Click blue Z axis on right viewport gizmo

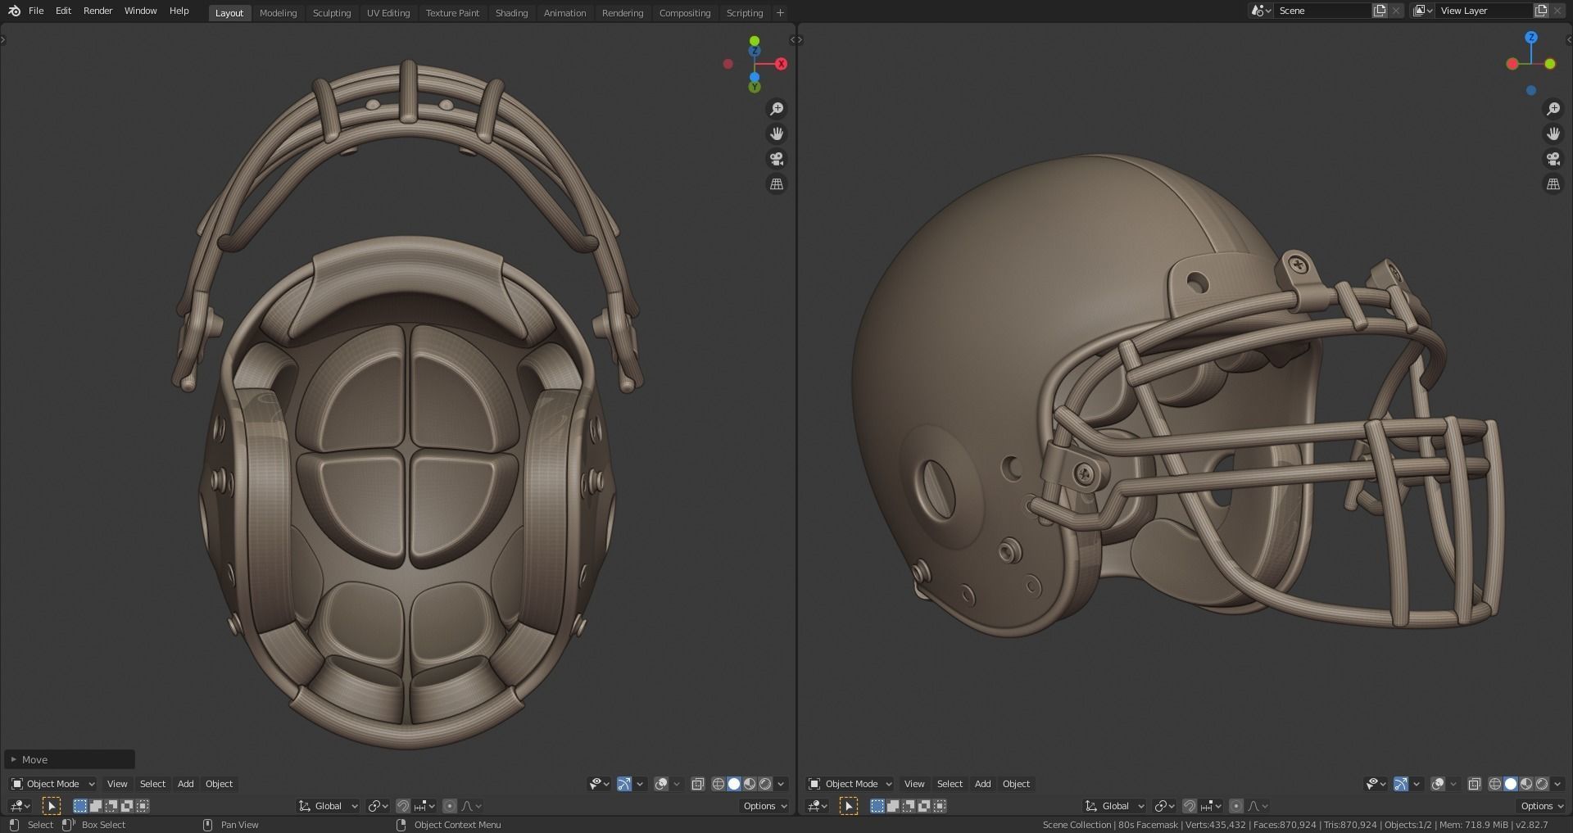click(x=1531, y=38)
